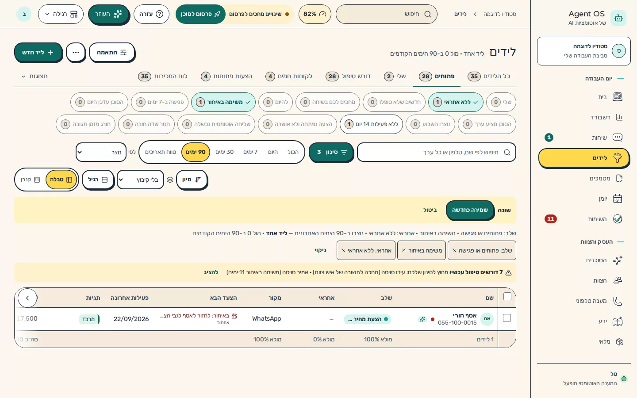Toggle the 'ללא אחראי' filter chip
Image resolution: width=637 pixels, height=398 pixels.
(x=456, y=102)
